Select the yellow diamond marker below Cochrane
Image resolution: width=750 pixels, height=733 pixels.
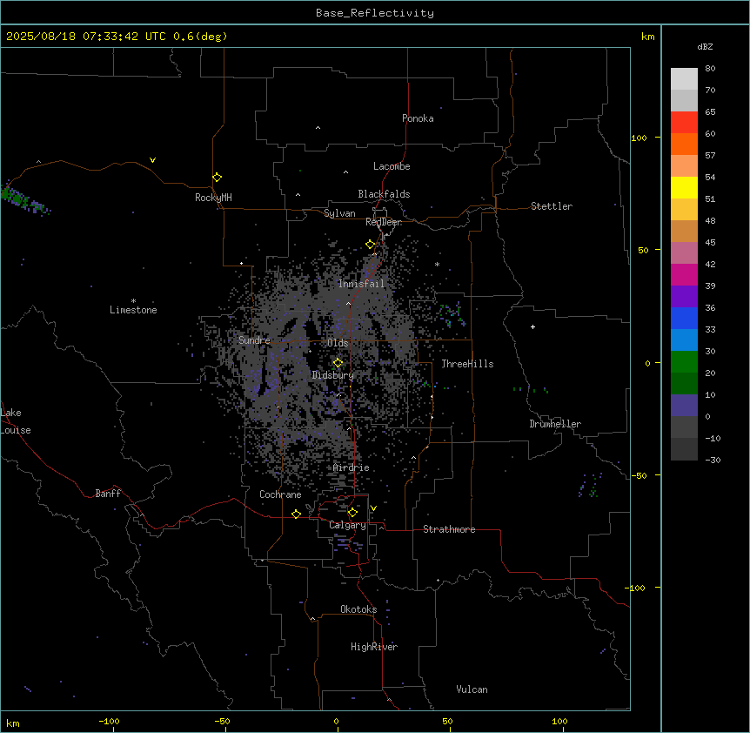(297, 514)
